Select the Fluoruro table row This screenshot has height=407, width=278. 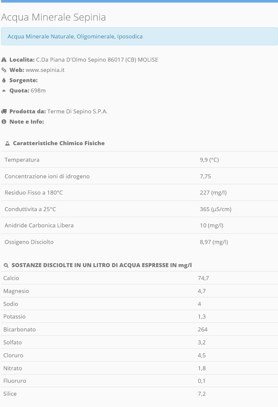(x=139, y=380)
